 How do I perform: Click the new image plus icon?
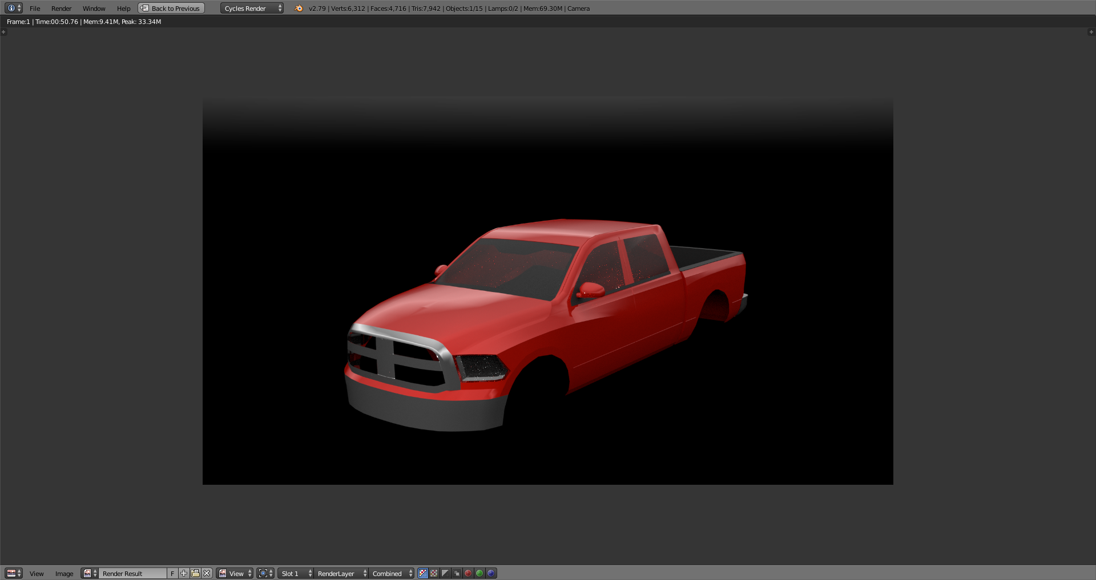tap(184, 573)
